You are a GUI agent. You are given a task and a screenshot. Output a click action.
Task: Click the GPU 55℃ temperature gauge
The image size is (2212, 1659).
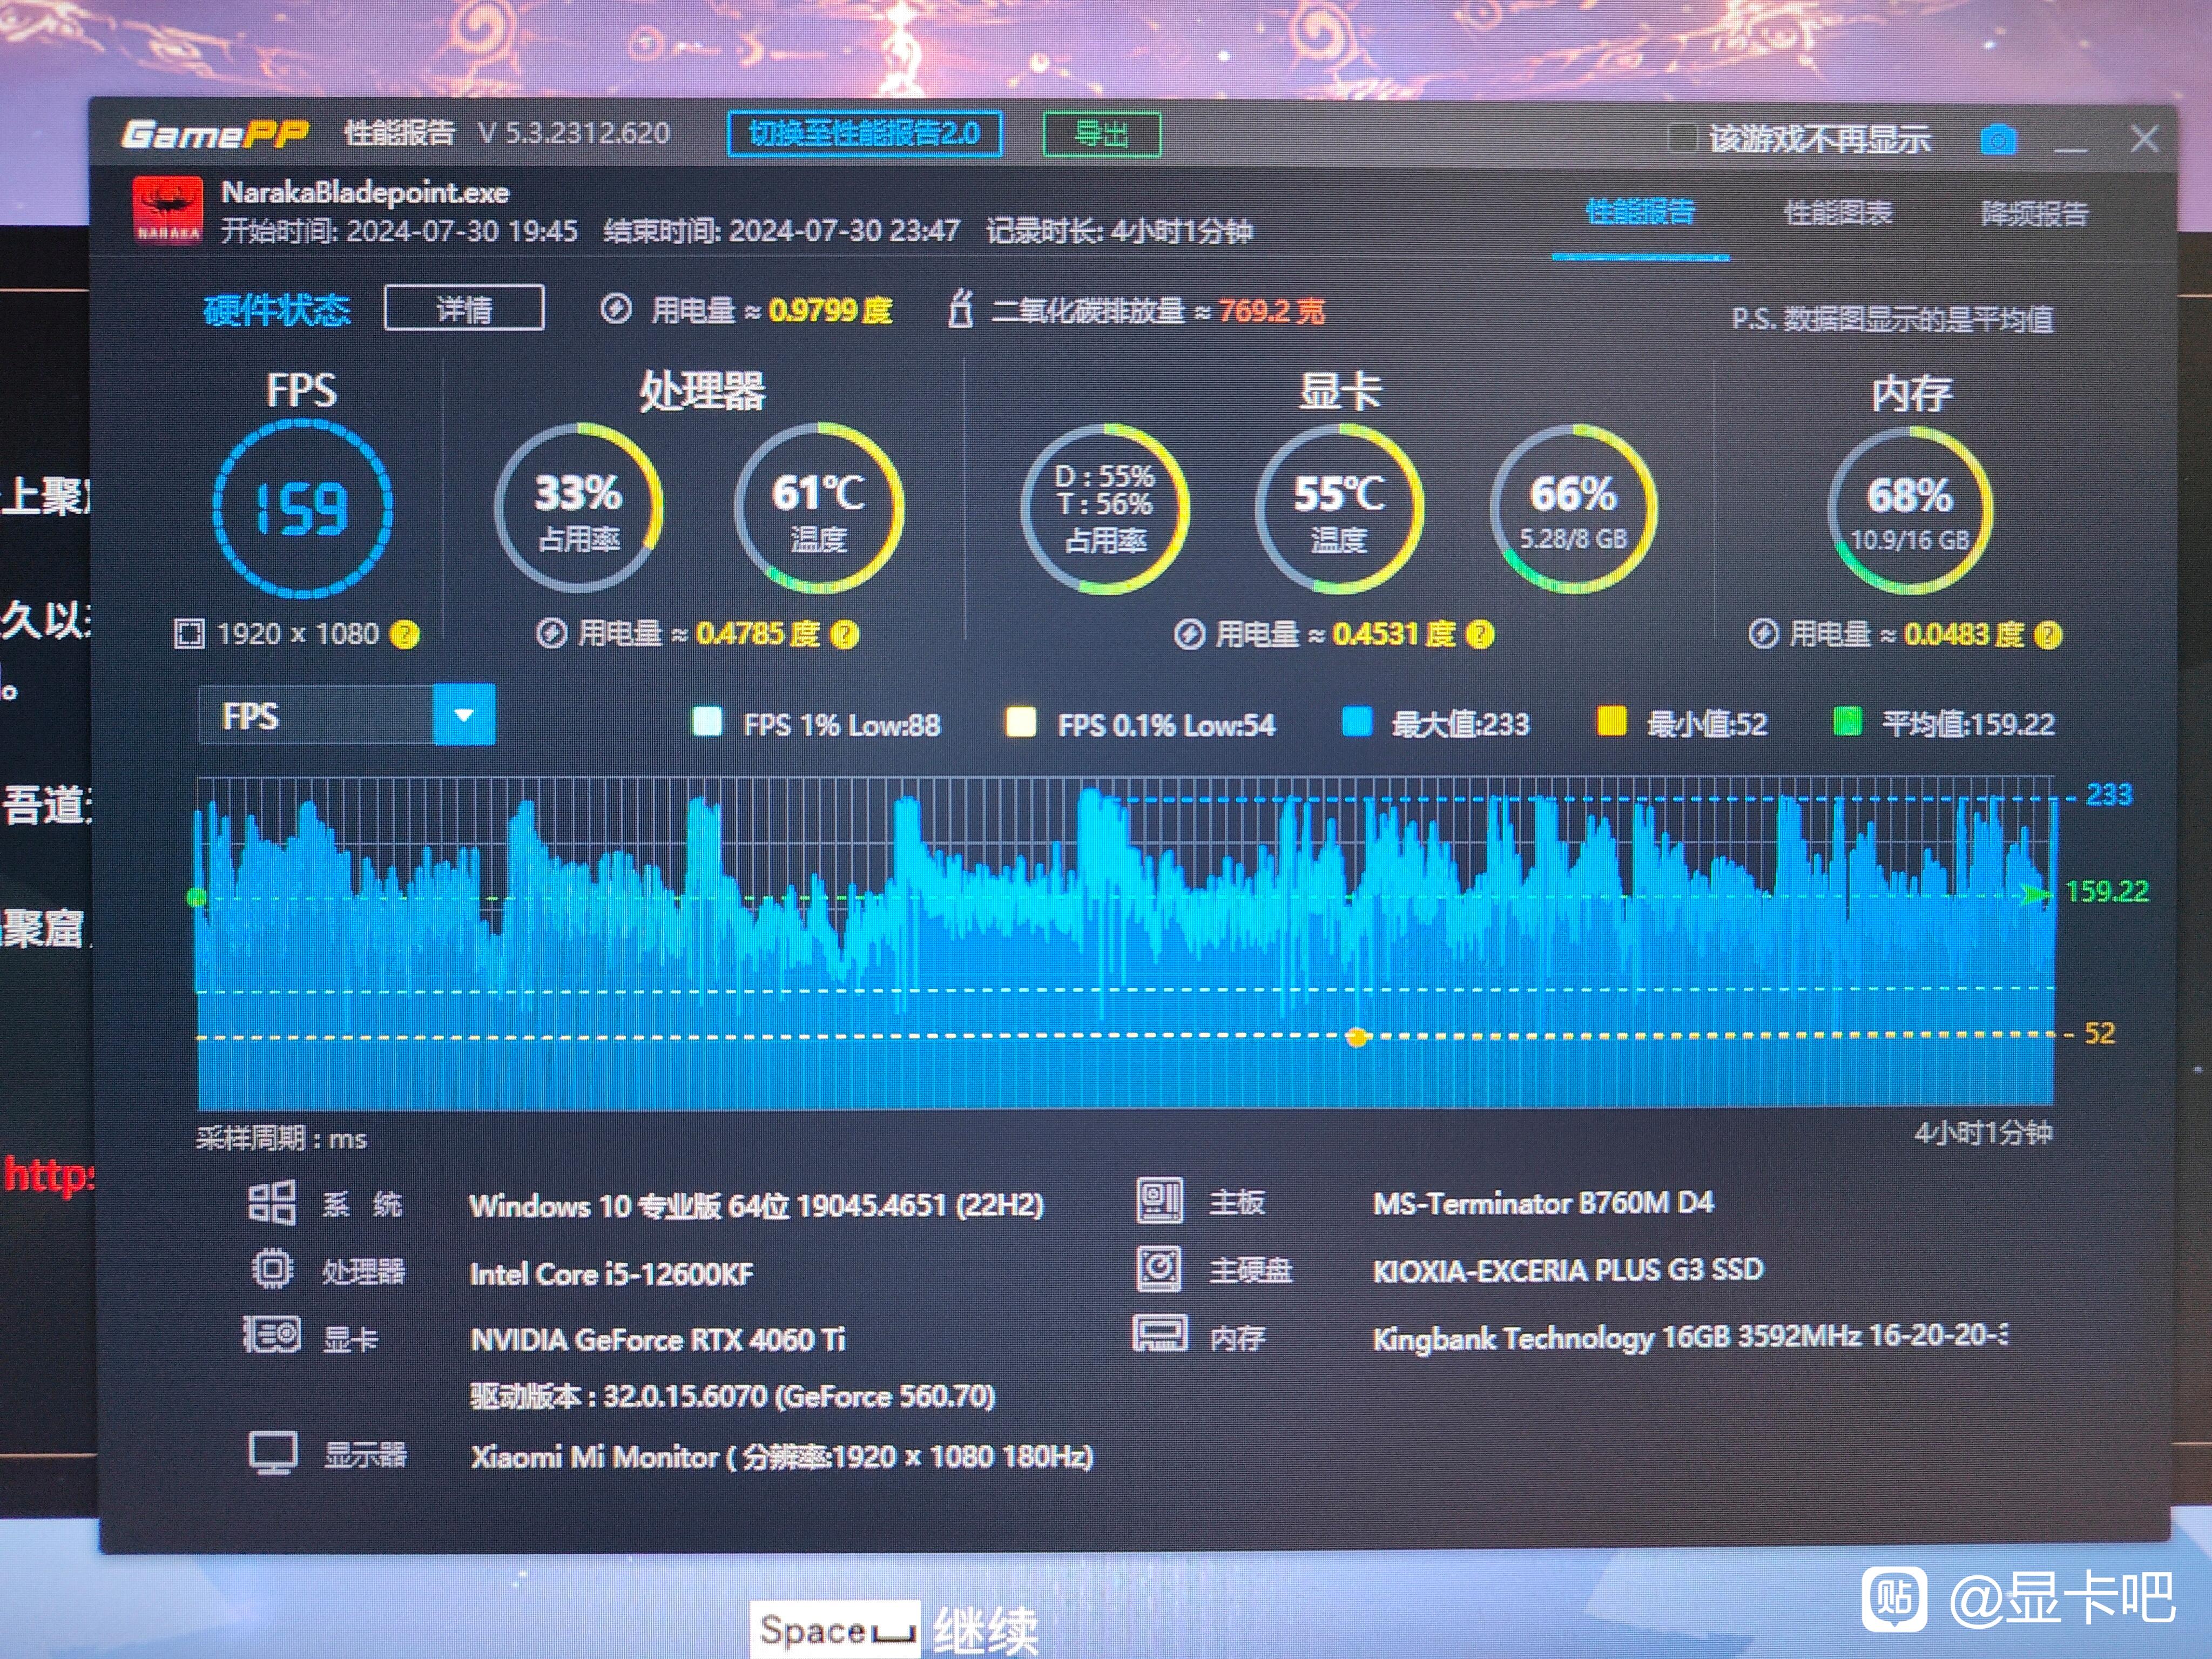click(x=1339, y=508)
